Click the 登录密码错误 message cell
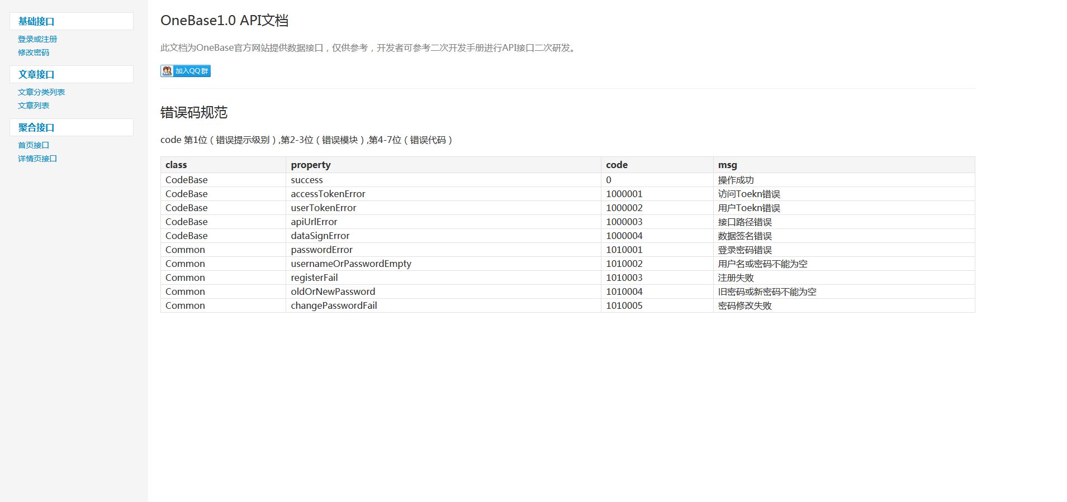The width and height of the screenshot is (1067, 502). pyautogui.click(x=844, y=250)
